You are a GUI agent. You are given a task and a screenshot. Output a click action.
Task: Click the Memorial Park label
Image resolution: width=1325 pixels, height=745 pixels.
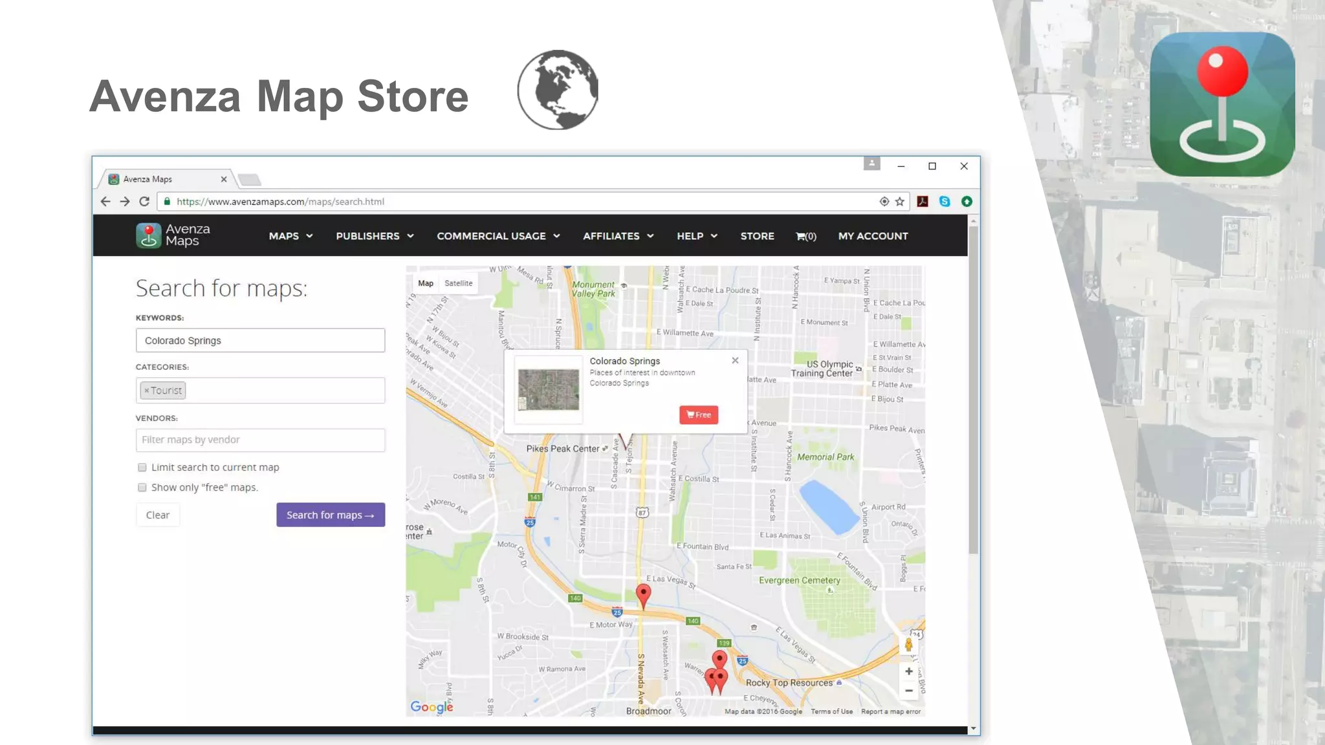826,457
